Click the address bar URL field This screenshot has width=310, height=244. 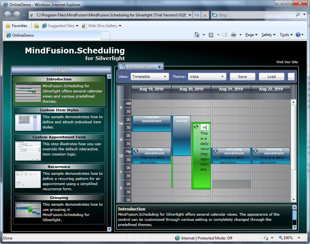[x=111, y=15]
